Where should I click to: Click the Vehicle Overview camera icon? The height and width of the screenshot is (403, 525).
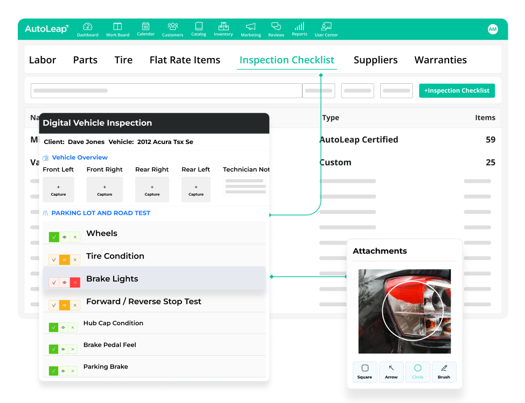(x=46, y=157)
